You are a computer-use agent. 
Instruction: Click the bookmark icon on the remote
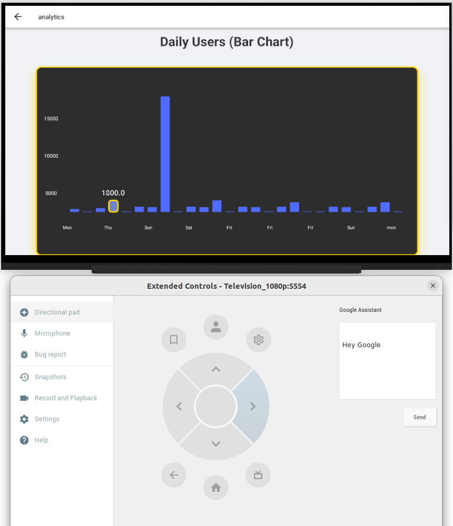pyautogui.click(x=173, y=340)
